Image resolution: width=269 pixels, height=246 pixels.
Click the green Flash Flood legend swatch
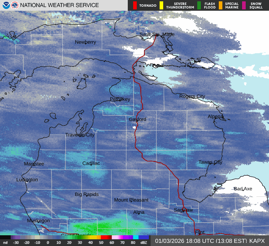click(x=199, y=5)
